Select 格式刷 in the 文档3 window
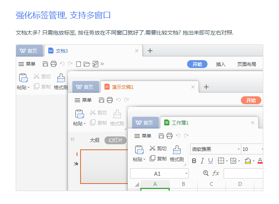This screenshot has height=204, width=279. [61, 82]
